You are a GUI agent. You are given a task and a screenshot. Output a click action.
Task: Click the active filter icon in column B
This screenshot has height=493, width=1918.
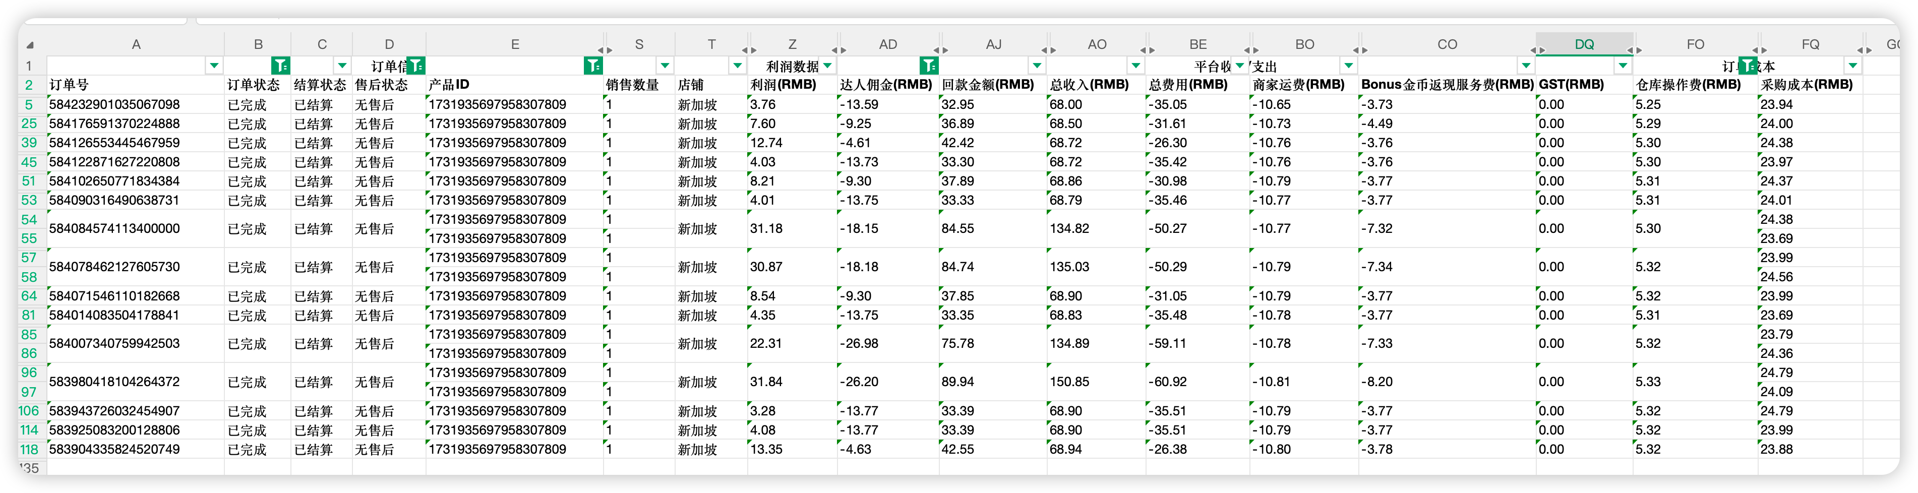pos(281,66)
